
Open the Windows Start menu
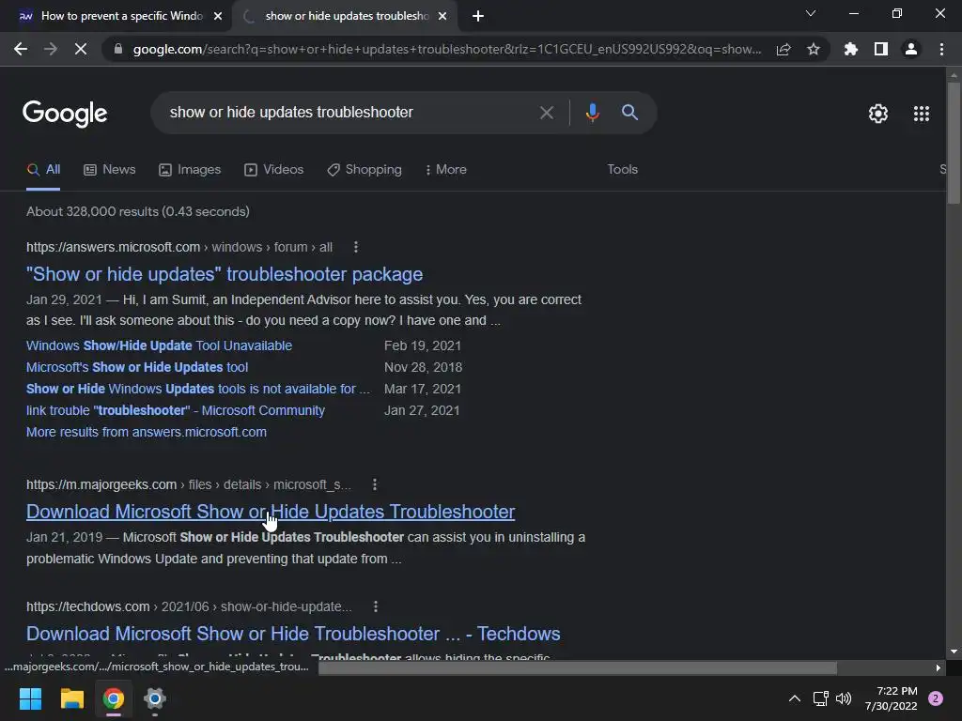30,698
